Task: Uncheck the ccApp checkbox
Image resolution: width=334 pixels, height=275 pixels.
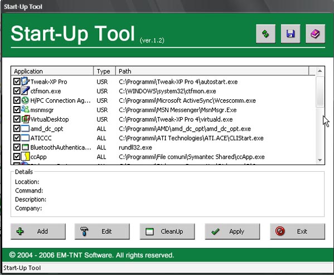Action: click(17, 157)
